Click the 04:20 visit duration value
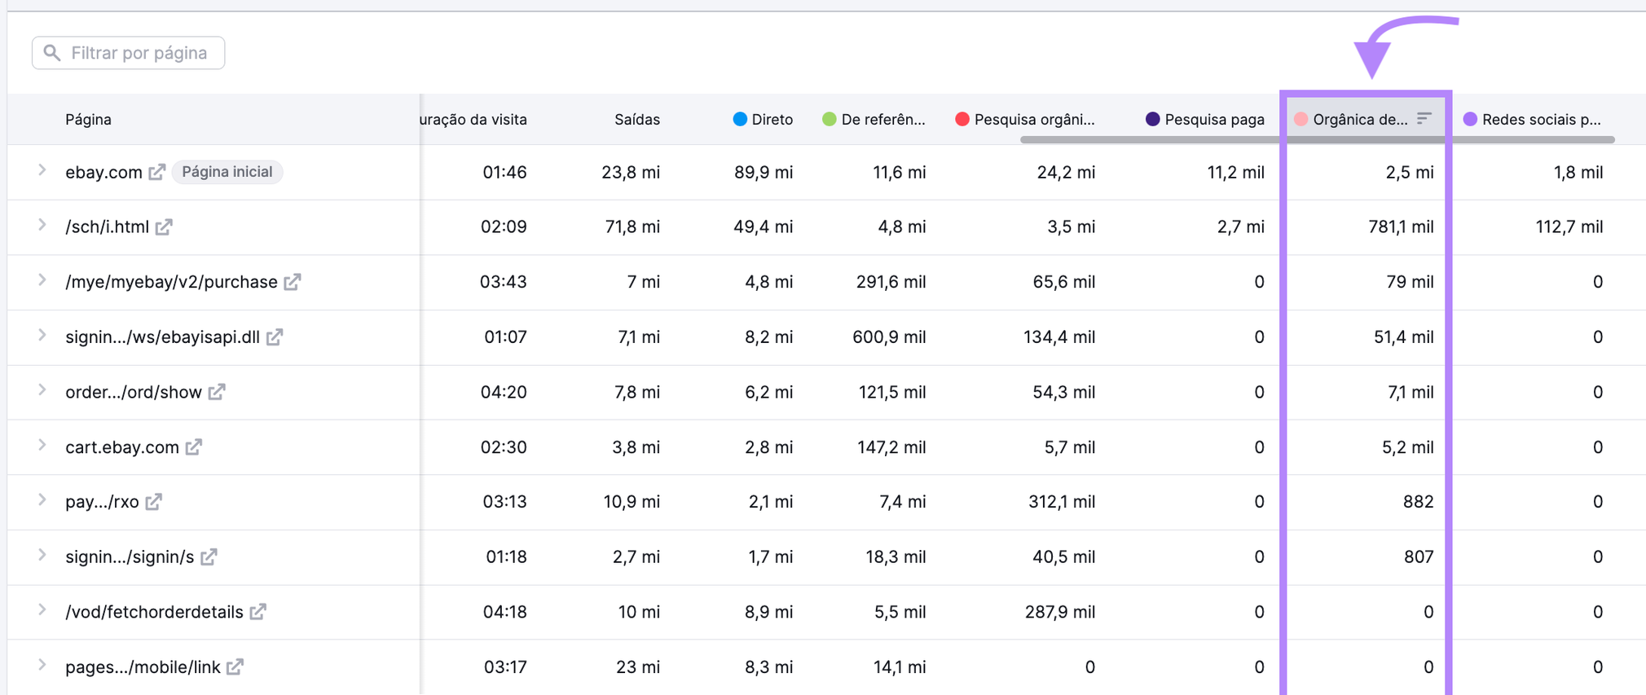Image resolution: width=1646 pixels, height=695 pixels. [x=504, y=392]
